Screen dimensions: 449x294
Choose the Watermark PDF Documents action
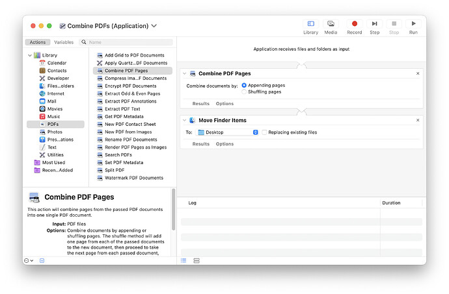[x=133, y=178]
